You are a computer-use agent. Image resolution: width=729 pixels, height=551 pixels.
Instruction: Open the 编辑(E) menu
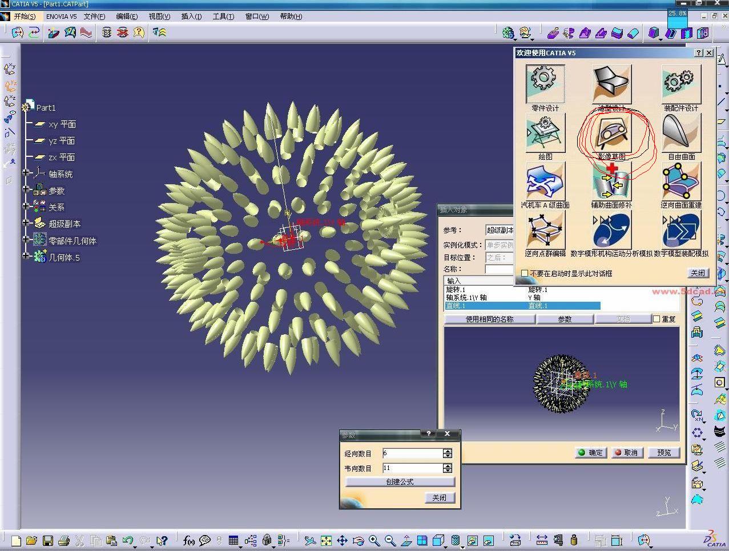(x=127, y=17)
